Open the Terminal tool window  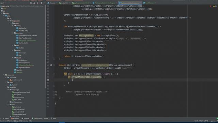pyautogui.click(x=25, y=119)
